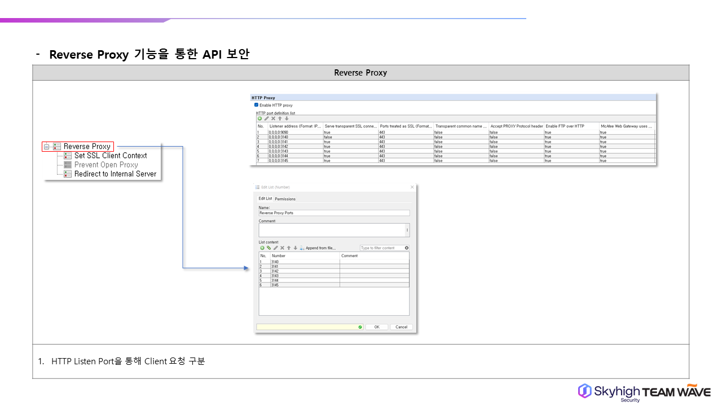Select Set SSL Client Context rule
Viewport: 722px width, 406px height.
coord(110,156)
